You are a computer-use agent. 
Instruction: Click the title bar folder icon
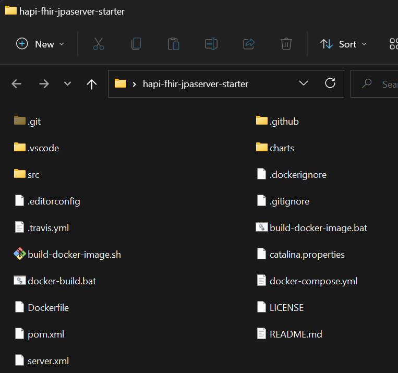click(x=10, y=10)
